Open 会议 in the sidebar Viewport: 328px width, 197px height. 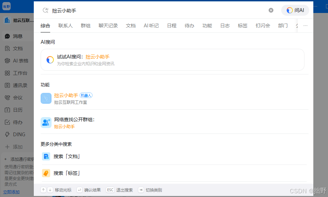point(17,98)
